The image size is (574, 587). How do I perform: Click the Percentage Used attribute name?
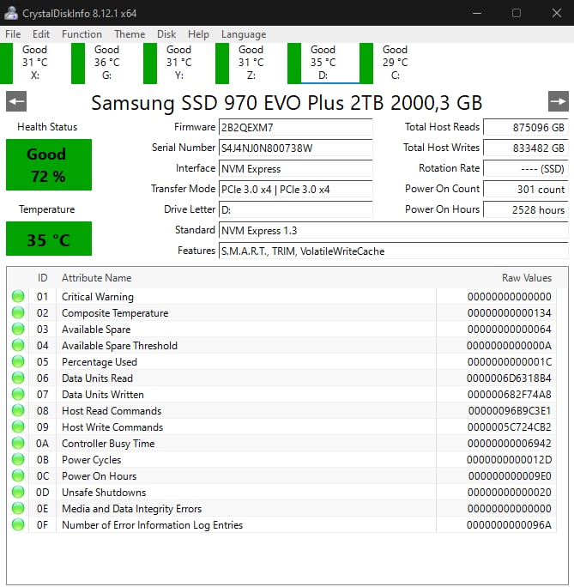[100, 361]
